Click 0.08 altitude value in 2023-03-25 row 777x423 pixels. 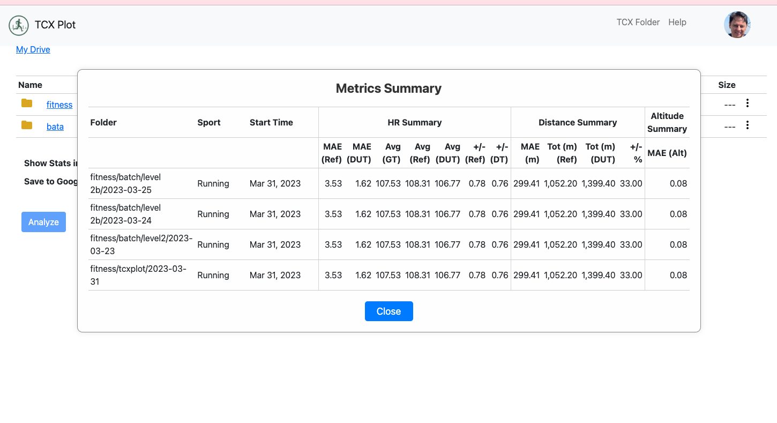click(678, 183)
